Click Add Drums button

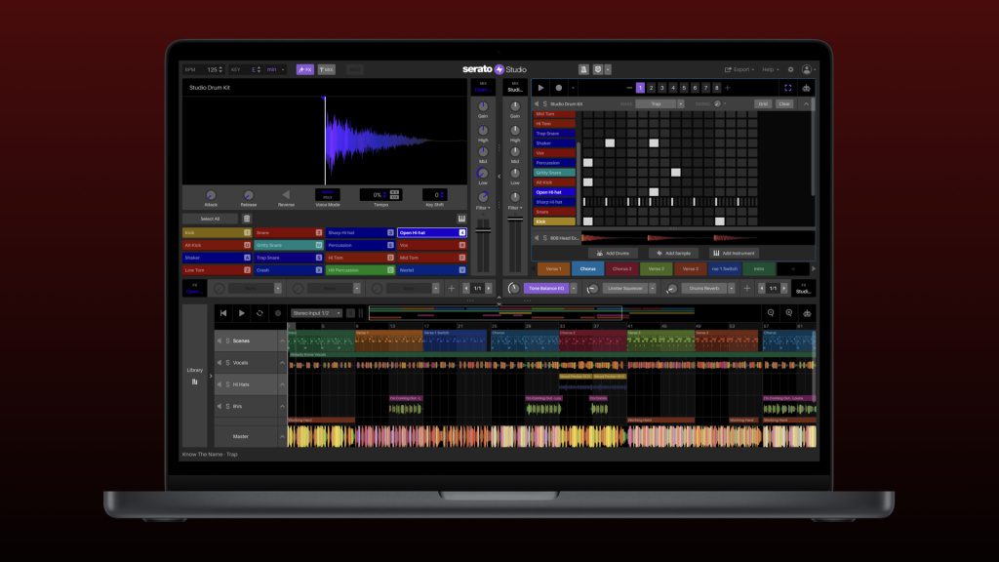613,253
